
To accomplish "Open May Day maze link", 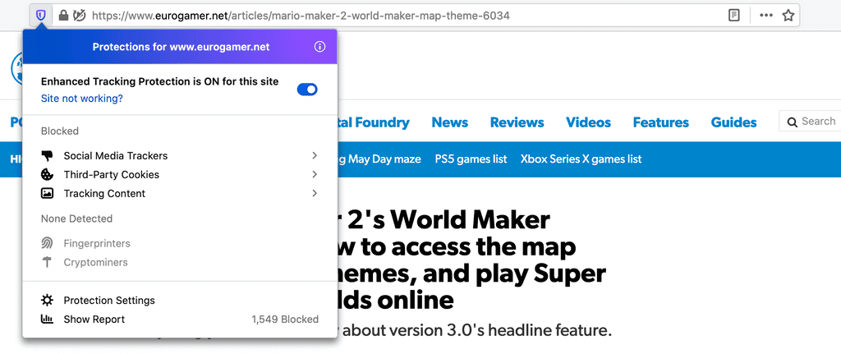I will click(379, 159).
